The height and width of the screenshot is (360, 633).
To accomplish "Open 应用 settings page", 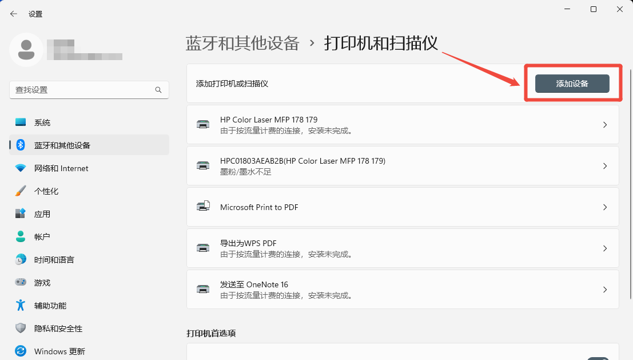I will [89, 213].
